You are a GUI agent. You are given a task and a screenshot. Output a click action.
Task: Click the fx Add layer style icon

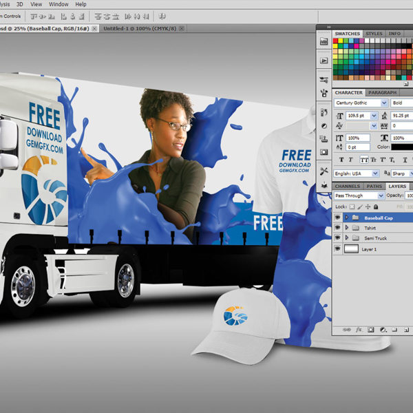pyautogui.click(x=359, y=330)
